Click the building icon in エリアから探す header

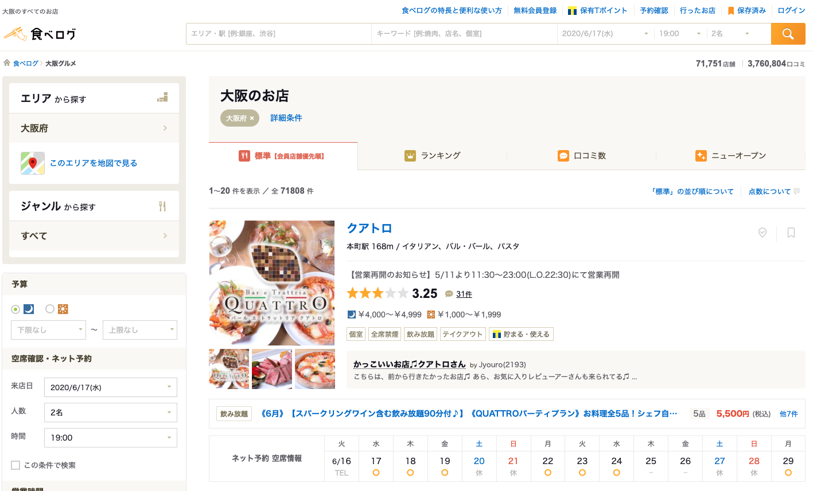(162, 98)
